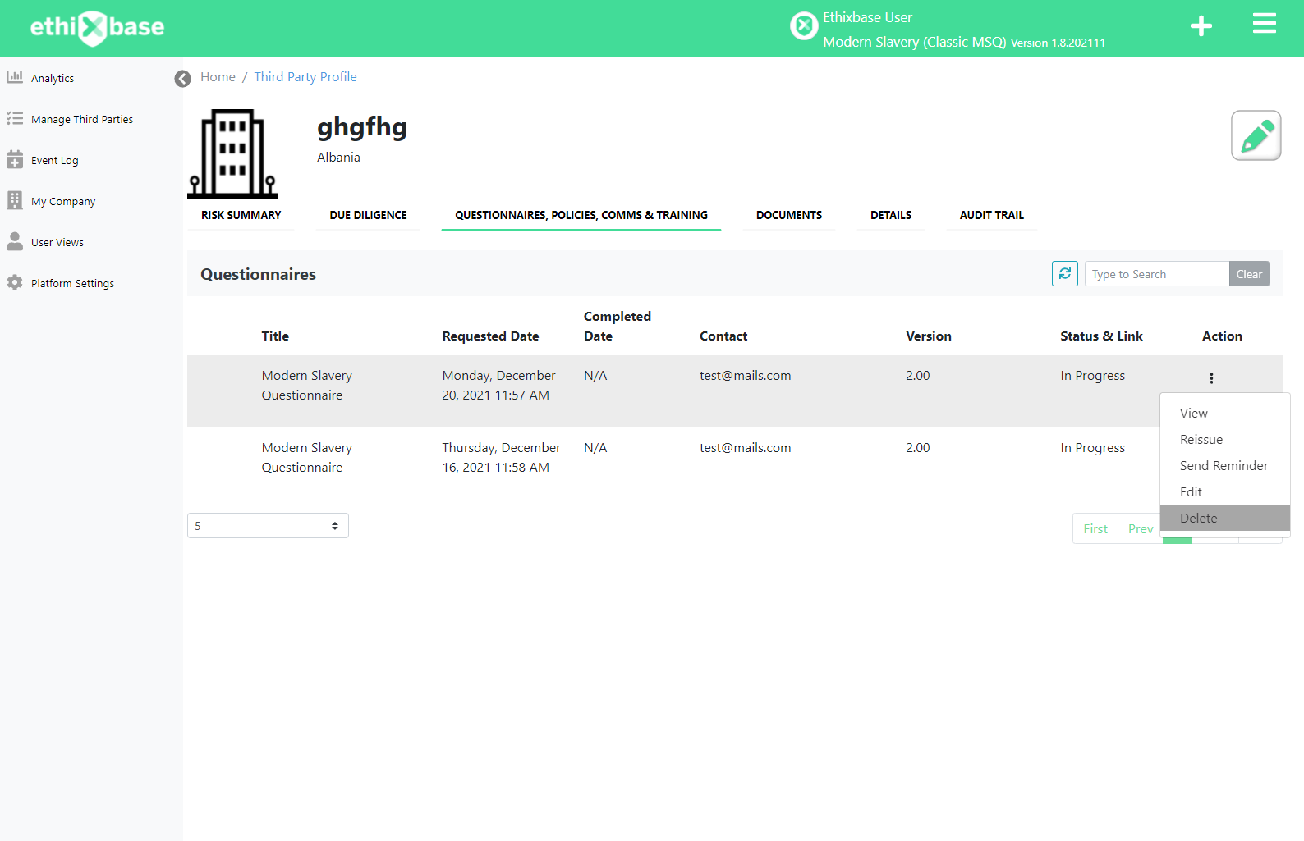The height and width of the screenshot is (841, 1304).
Task: Switch to the Due Diligence tab
Action: tap(368, 215)
